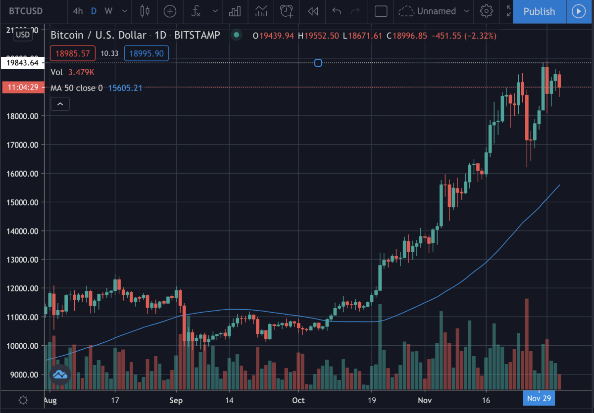Open chart settings gear in top toolbar
Image resolution: width=594 pixels, height=413 pixels.
coord(487,11)
